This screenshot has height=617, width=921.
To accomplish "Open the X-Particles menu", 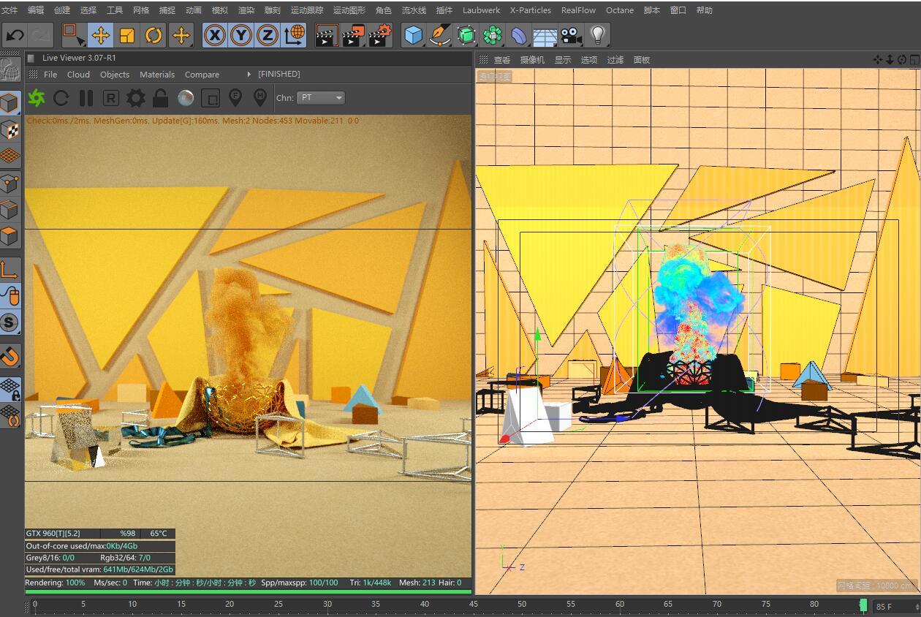I will pos(531,10).
